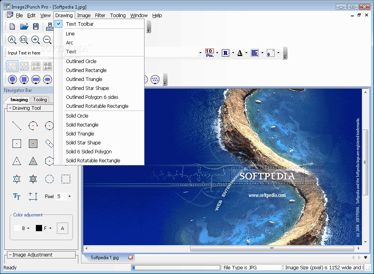Click the auto-fit zoom magnifier icon
The width and height of the screenshot is (374, 274).
pos(12,40)
